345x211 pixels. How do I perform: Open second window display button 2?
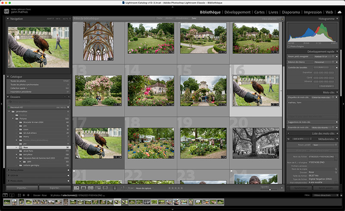12,195
